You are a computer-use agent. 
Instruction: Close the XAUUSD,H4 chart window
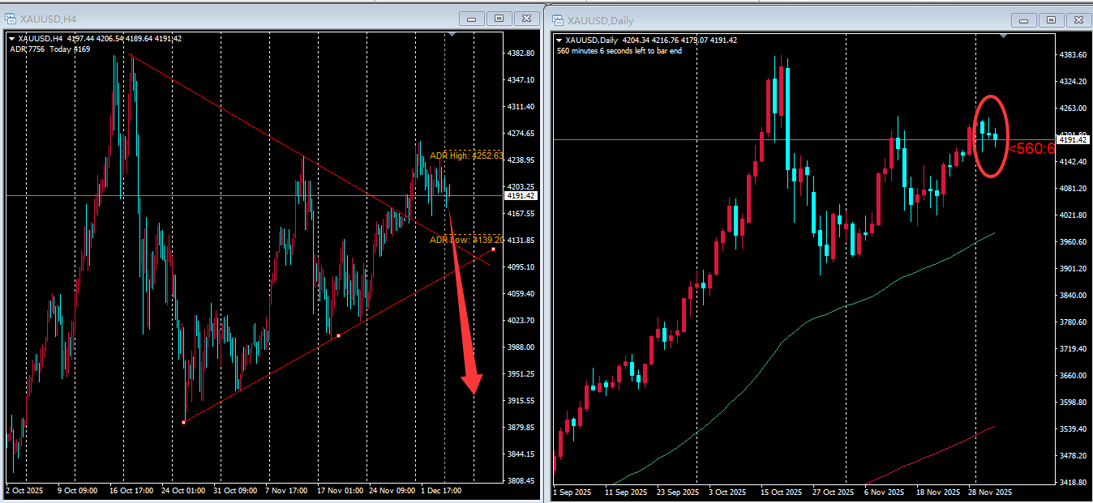click(527, 19)
